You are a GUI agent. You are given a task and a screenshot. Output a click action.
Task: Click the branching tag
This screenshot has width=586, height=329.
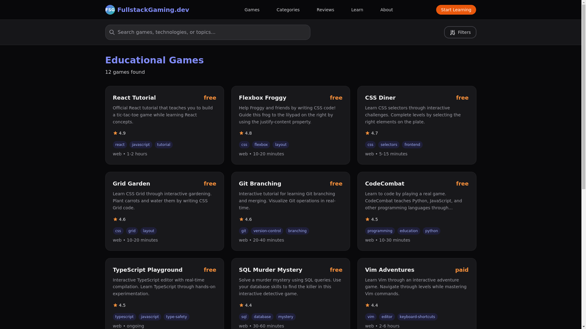297,231
